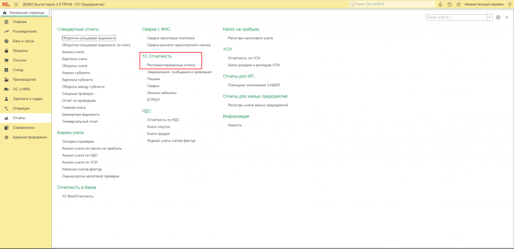Close the reports menu panel
Viewport: 514px width, 249px height.
point(507,18)
